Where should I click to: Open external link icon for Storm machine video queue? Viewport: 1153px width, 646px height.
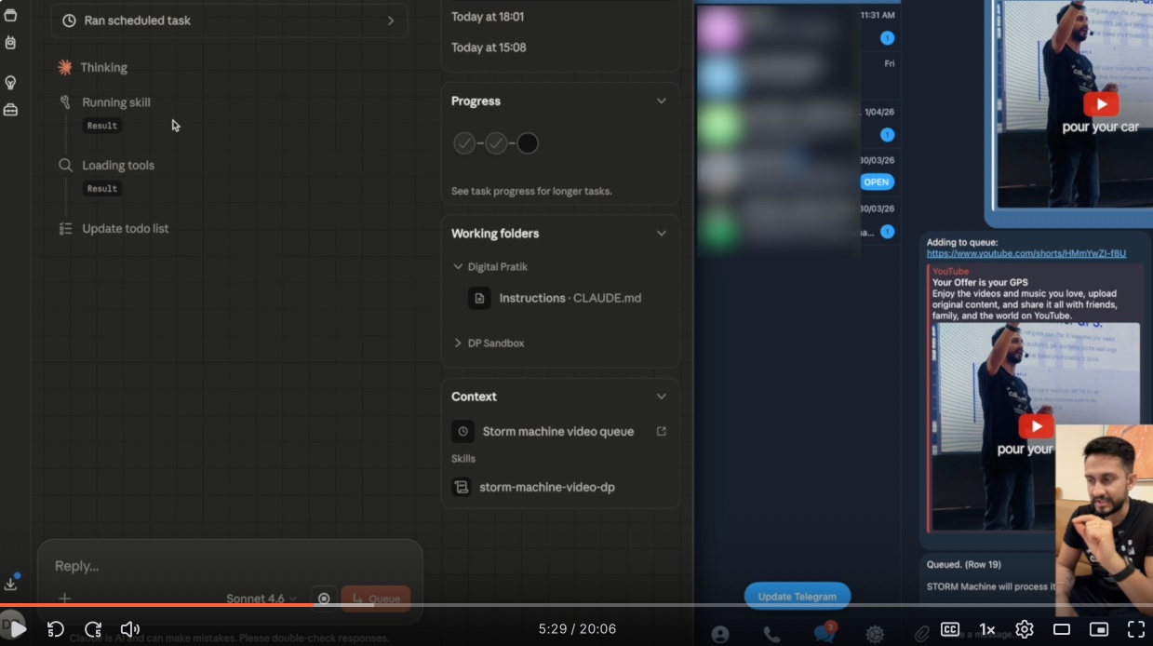(x=662, y=432)
